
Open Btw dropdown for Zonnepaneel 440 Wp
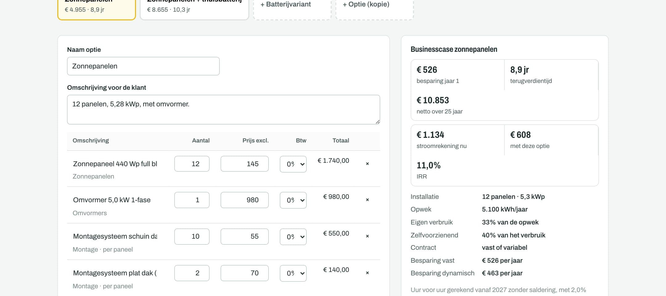pos(293,164)
